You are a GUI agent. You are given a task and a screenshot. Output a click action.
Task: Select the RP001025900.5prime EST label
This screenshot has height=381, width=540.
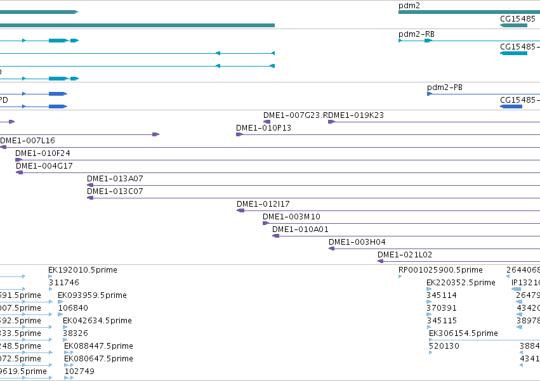click(441, 270)
